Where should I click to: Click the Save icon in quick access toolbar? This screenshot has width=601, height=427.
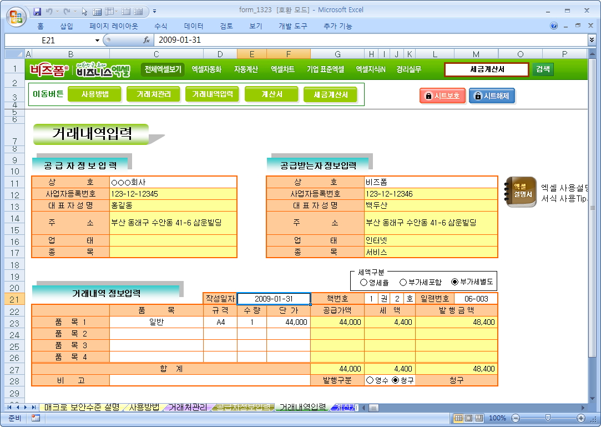point(38,11)
